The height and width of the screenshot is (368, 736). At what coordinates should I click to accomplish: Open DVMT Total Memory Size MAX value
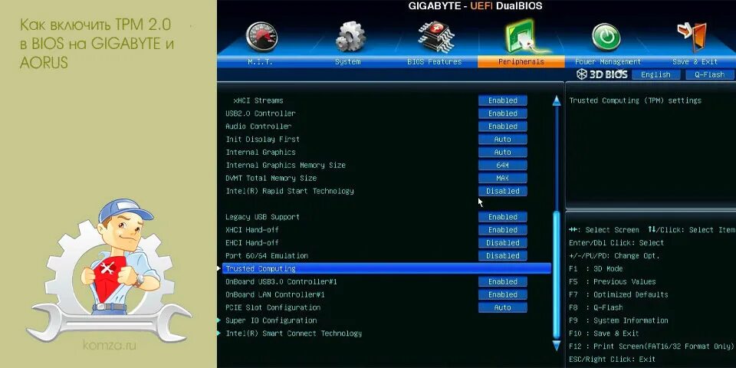(x=503, y=179)
